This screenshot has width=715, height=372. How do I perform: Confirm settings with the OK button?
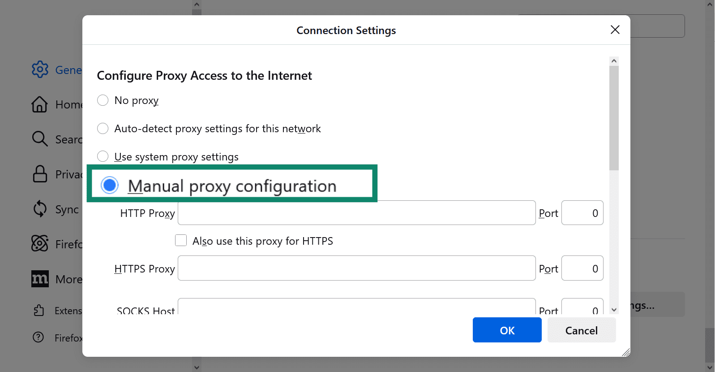click(507, 330)
